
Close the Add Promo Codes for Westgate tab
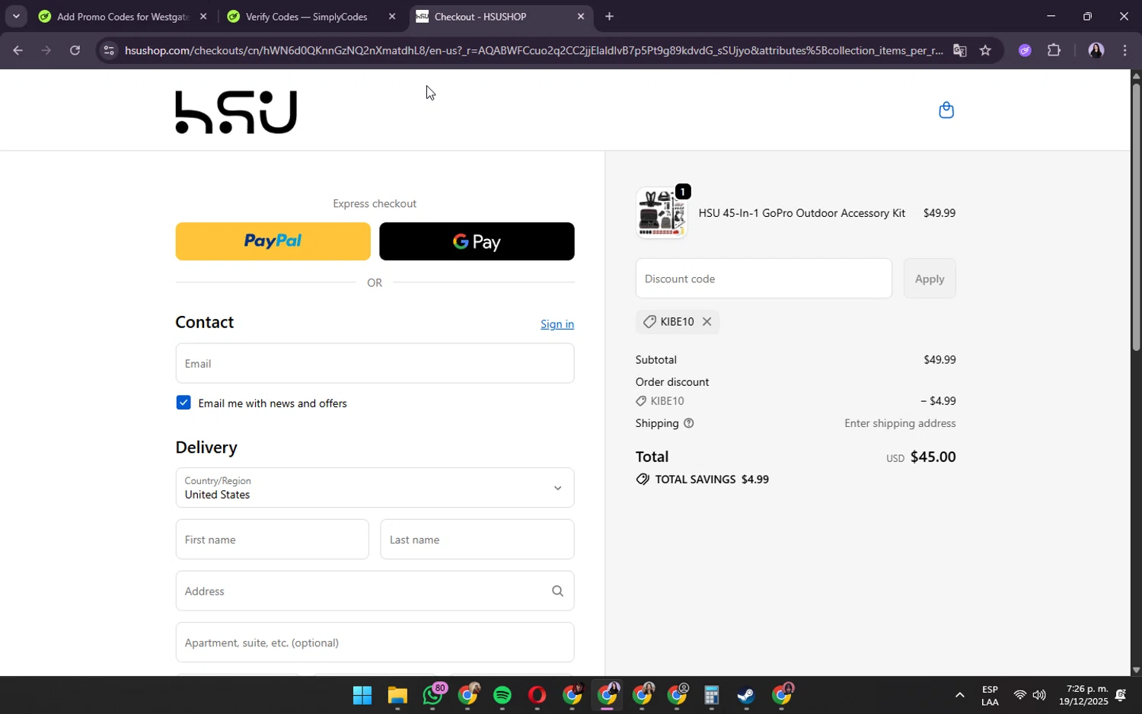[203, 16]
